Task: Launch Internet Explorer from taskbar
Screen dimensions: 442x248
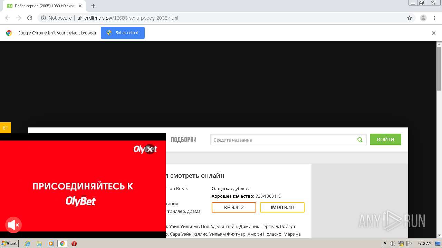Action: (27, 244)
